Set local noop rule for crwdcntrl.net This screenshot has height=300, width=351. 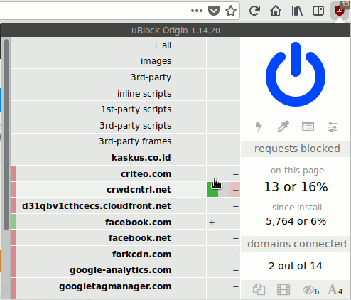pyautogui.click(x=224, y=190)
